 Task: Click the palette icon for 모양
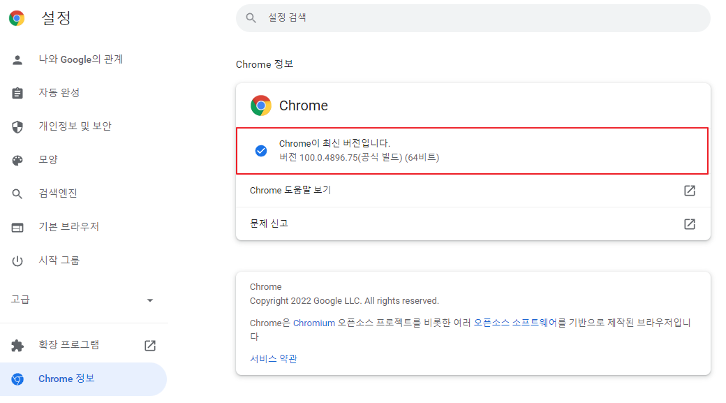click(17, 160)
